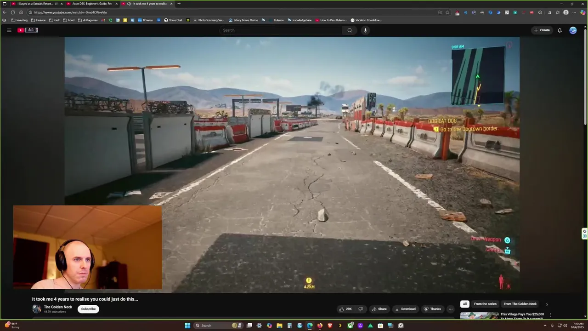Select the From the series chip
The image size is (588, 331).
pos(485,304)
